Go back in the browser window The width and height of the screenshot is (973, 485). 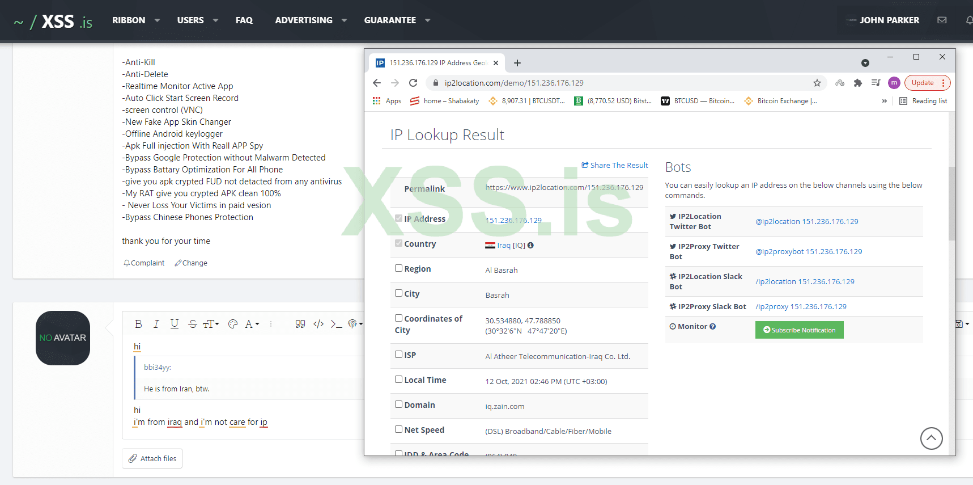(377, 83)
